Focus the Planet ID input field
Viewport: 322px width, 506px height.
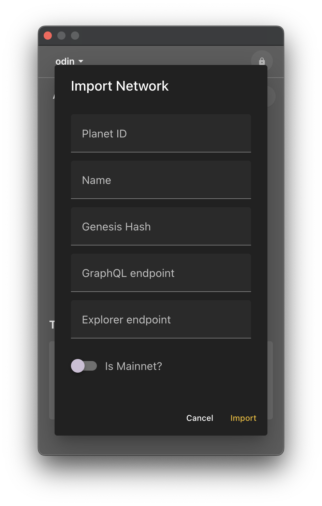pos(161,133)
